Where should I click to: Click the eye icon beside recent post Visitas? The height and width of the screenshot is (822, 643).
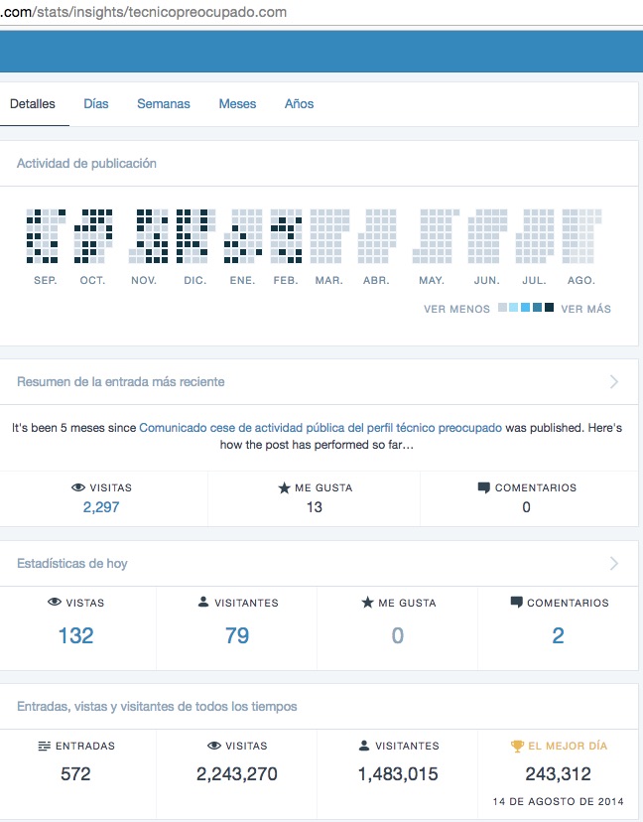tap(78, 488)
